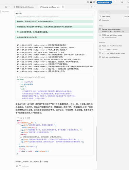Image resolution: width=129 pixels, height=170 pixels.
Task: Toggle the split editor layout icon
Action: [6, 7]
